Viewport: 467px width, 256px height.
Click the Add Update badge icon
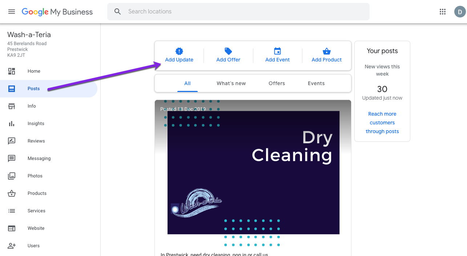click(x=179, y=51)
